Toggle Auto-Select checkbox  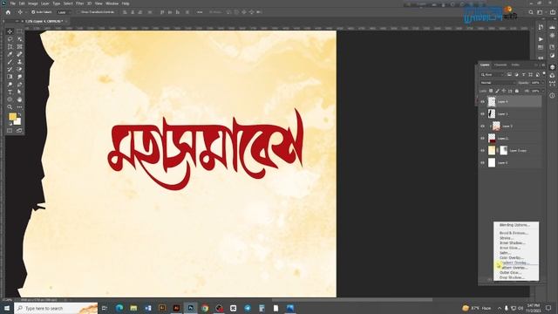pos(33,12)
